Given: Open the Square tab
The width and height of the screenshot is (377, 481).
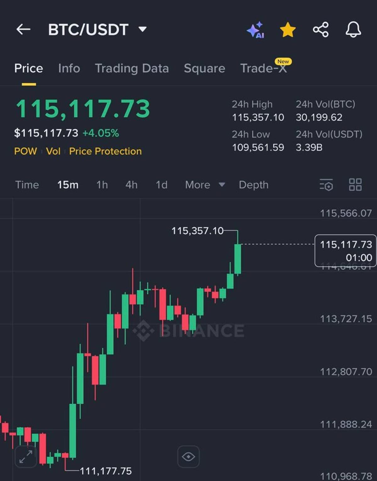Looking at the screenshot, I should tap(204, 68).
